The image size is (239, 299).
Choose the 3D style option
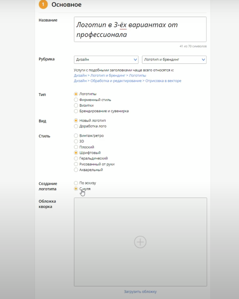click(x=76, y=141)
